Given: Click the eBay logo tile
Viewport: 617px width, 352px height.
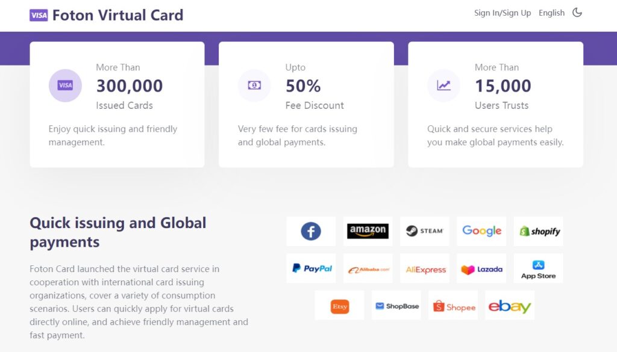Looking at the screenshot, I should tap(510, 305).
